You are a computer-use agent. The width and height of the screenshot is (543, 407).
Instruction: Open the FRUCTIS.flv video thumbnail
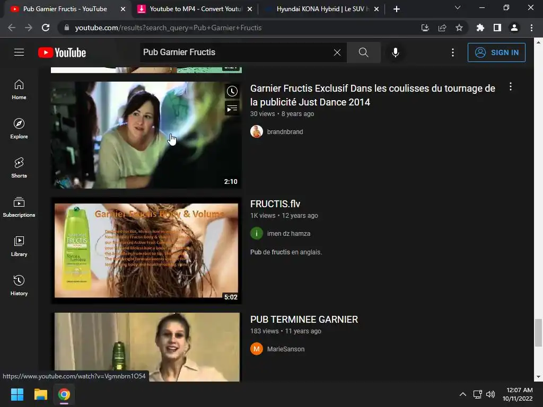146,251
